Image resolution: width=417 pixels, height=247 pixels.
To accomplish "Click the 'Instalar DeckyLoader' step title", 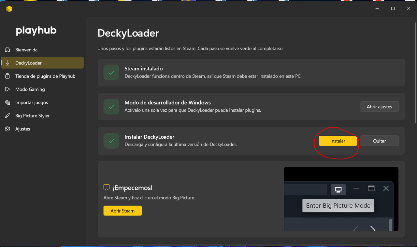I will pos(150,137).
